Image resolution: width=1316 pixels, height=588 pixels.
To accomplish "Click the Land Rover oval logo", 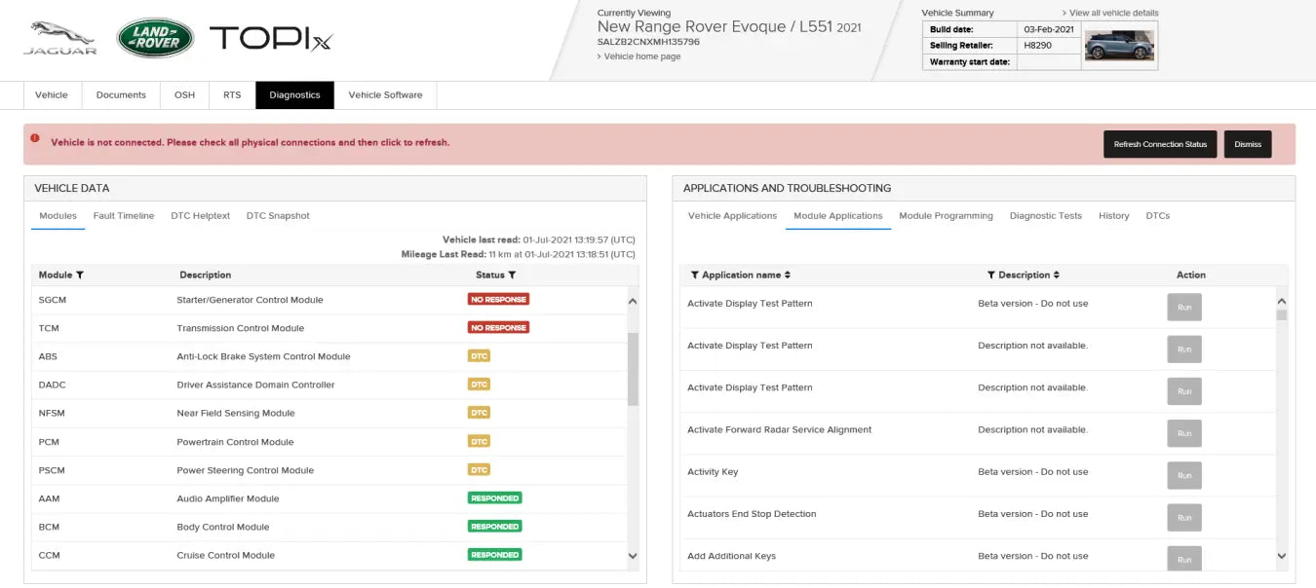I will (155, 38).
